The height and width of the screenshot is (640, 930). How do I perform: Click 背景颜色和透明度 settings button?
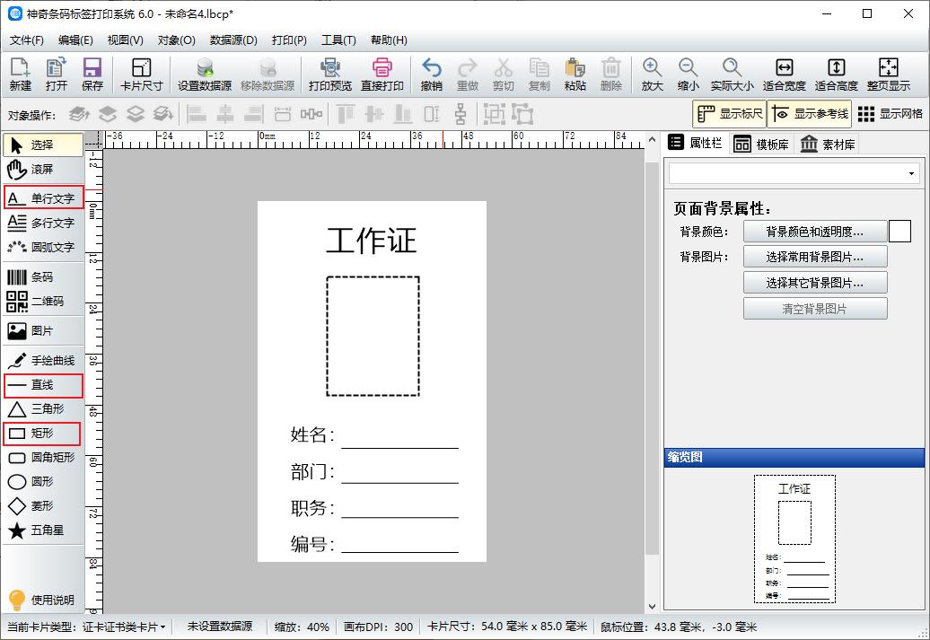point(814,231)
